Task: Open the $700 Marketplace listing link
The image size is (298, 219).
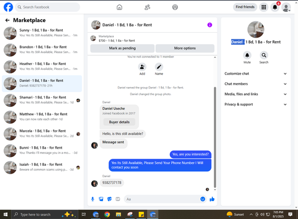Action: pos(117,41)
